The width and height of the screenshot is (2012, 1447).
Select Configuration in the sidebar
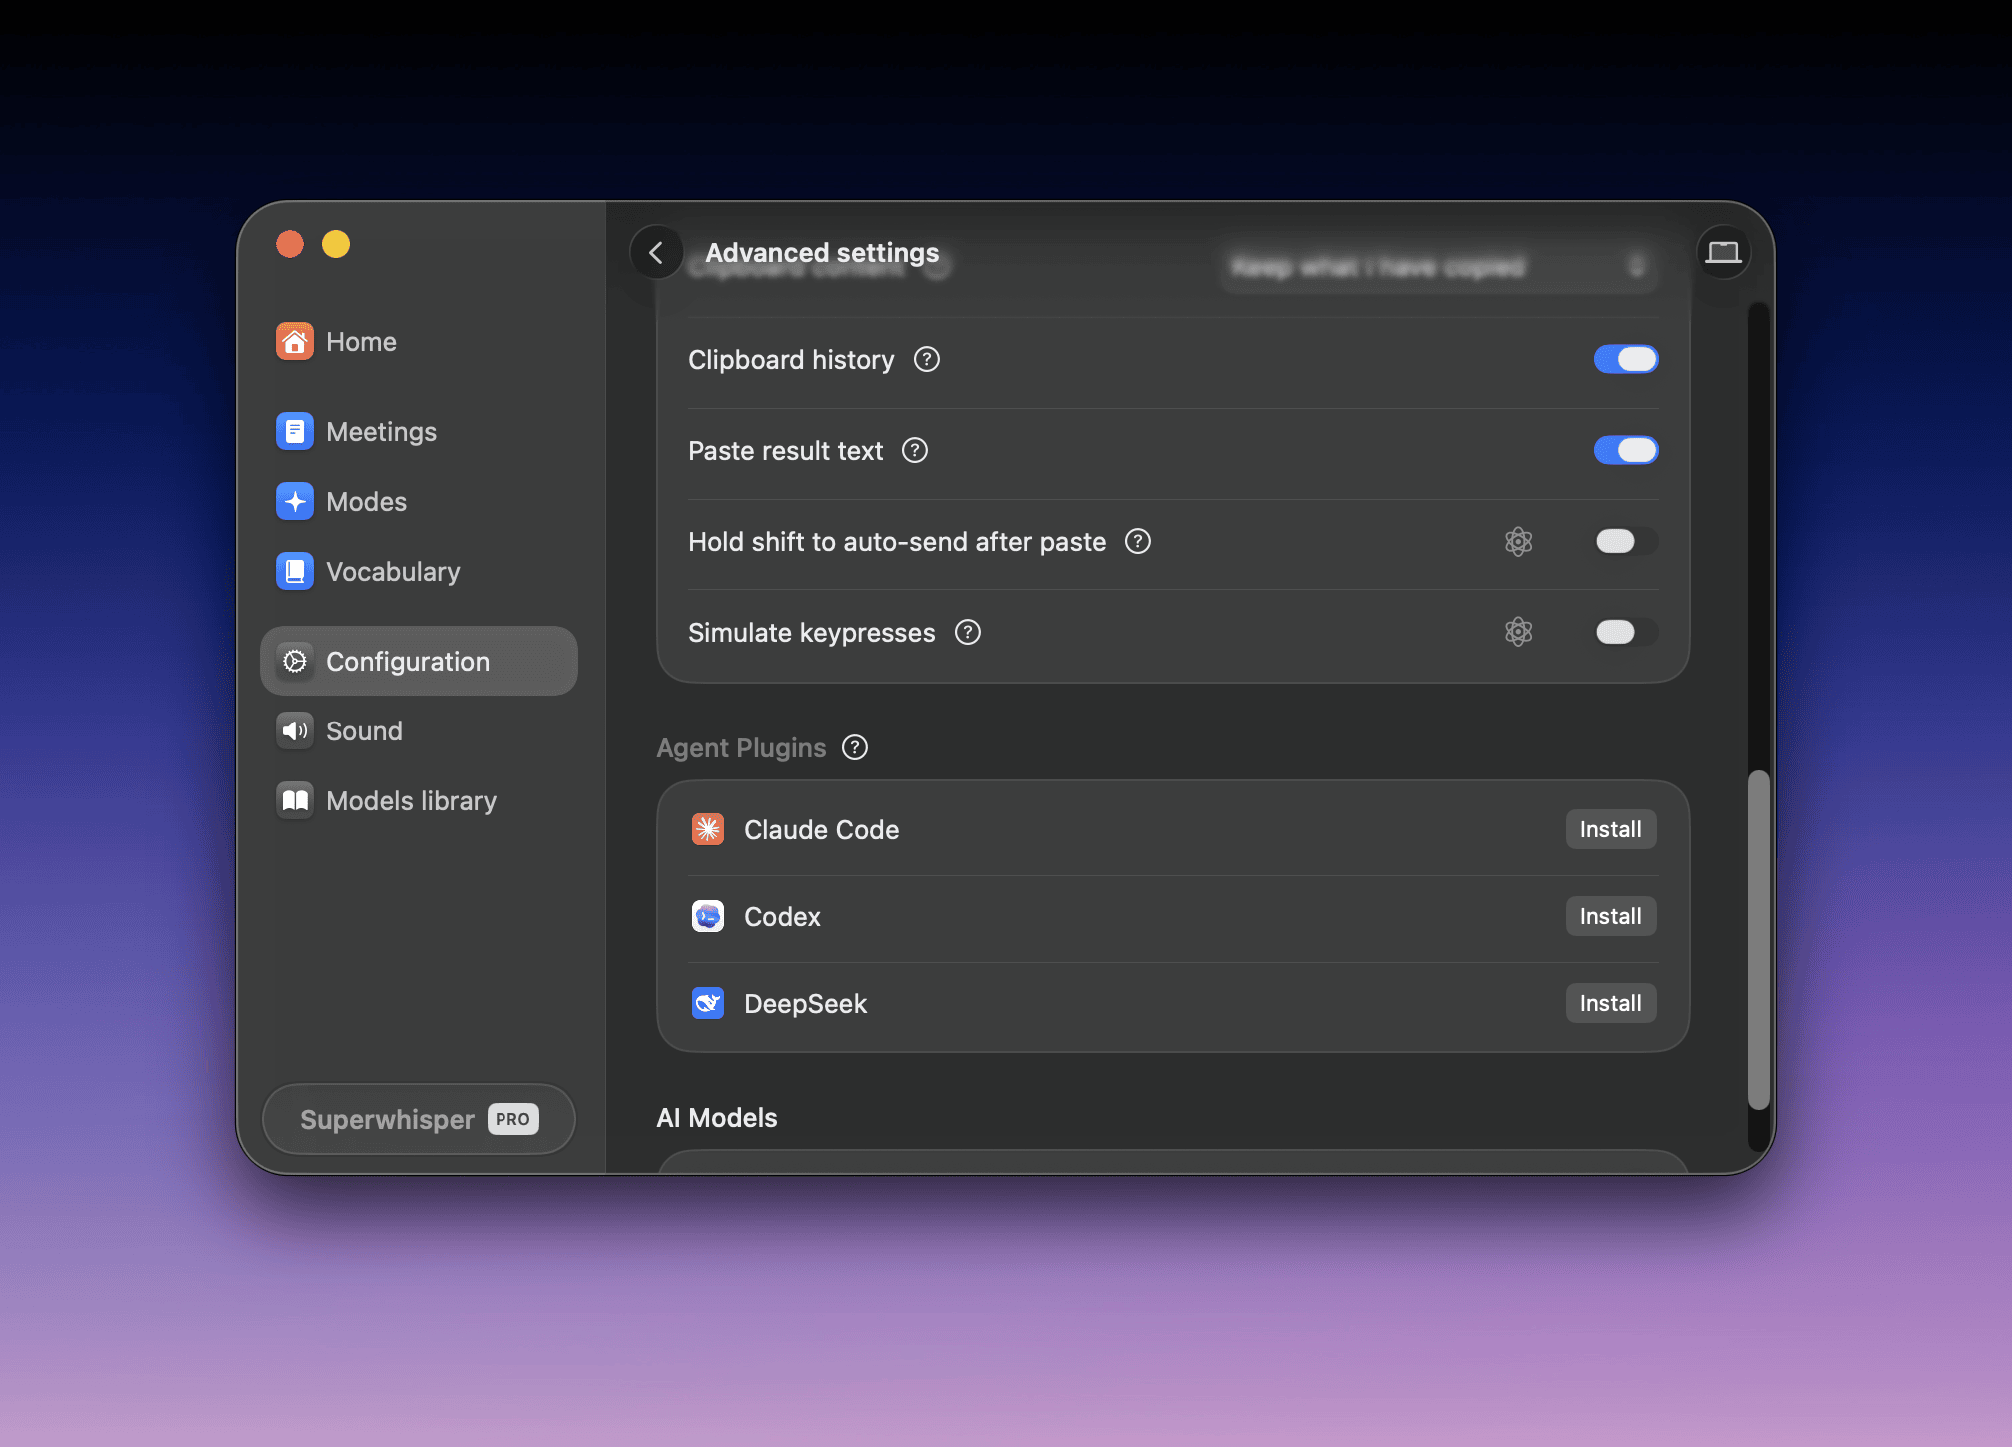click(419, 662)
